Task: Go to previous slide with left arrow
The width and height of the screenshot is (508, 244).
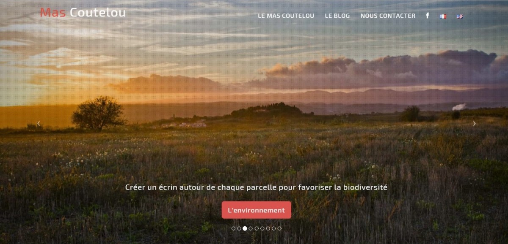Action: coord(39,124)
